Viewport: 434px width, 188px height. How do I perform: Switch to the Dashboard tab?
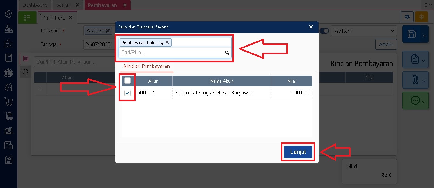pos(35,5)
